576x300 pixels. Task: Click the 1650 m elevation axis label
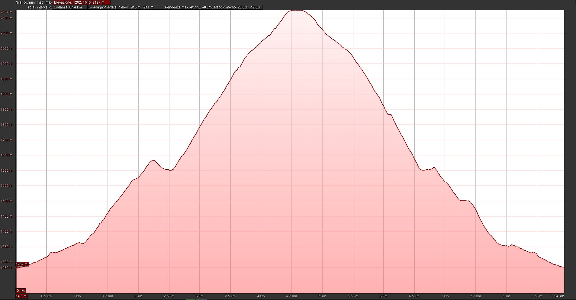tap(6, 155)
